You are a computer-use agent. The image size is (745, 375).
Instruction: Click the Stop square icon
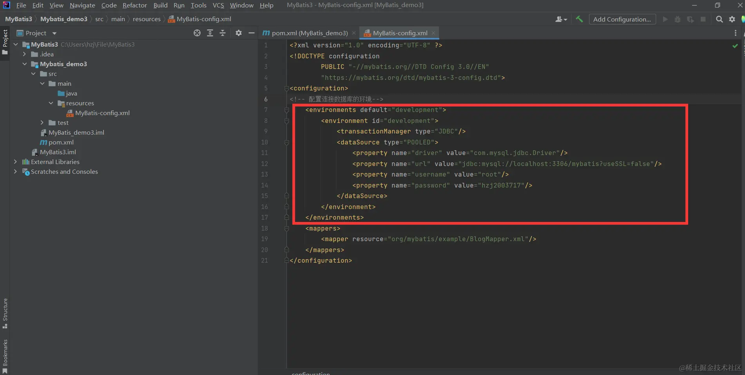pyautogui.click(x=703, y=19)
